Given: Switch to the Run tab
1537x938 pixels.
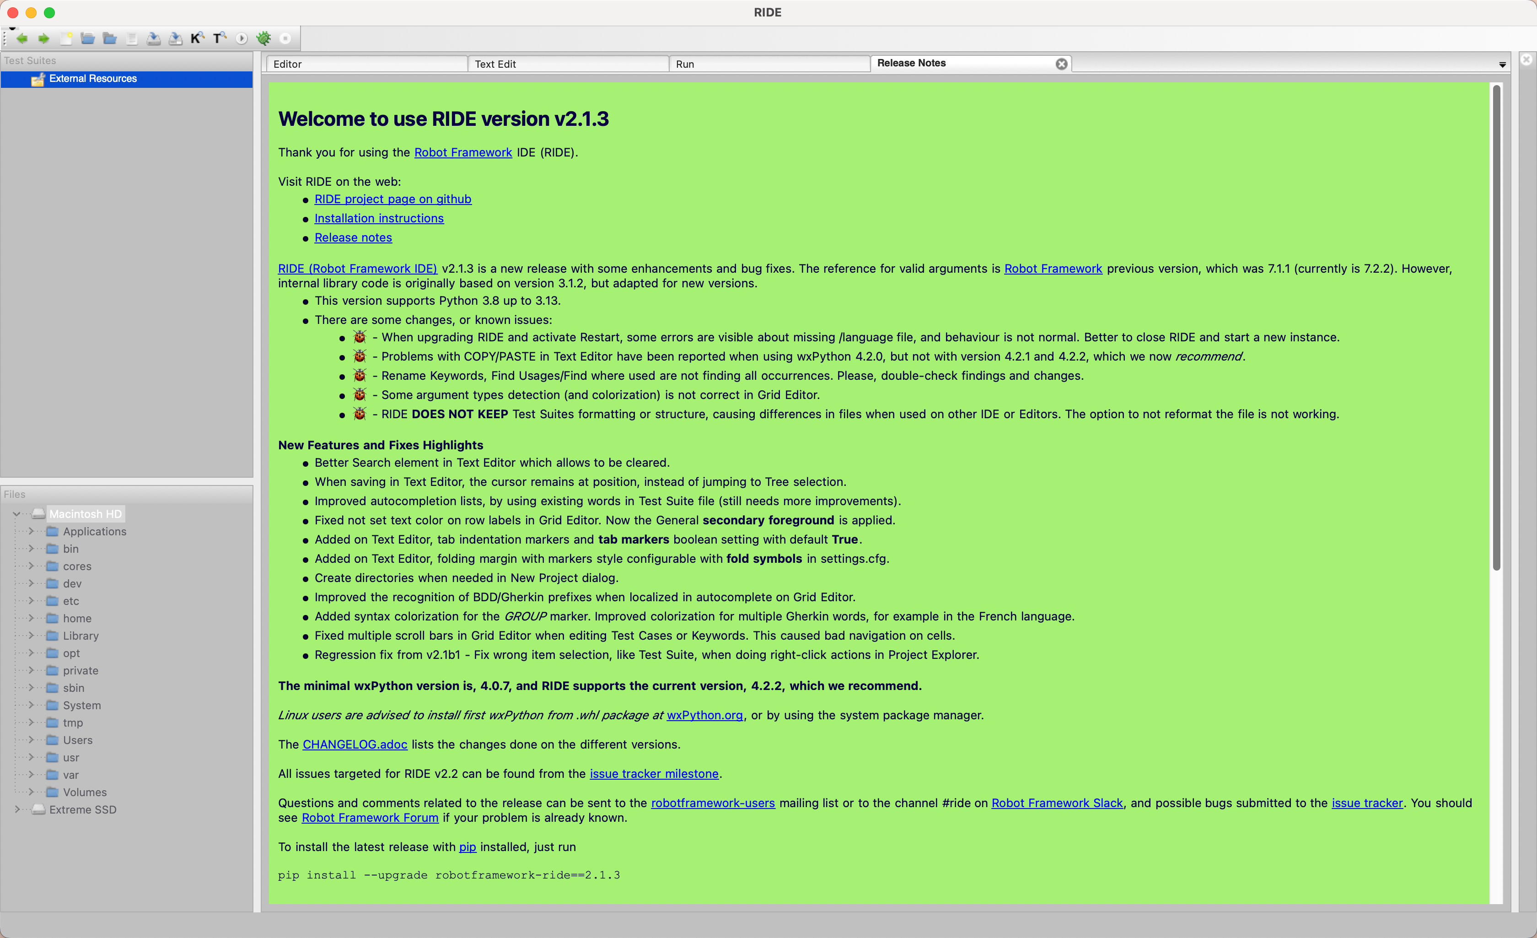Looking at the screenshot, I should click(768, 64).
